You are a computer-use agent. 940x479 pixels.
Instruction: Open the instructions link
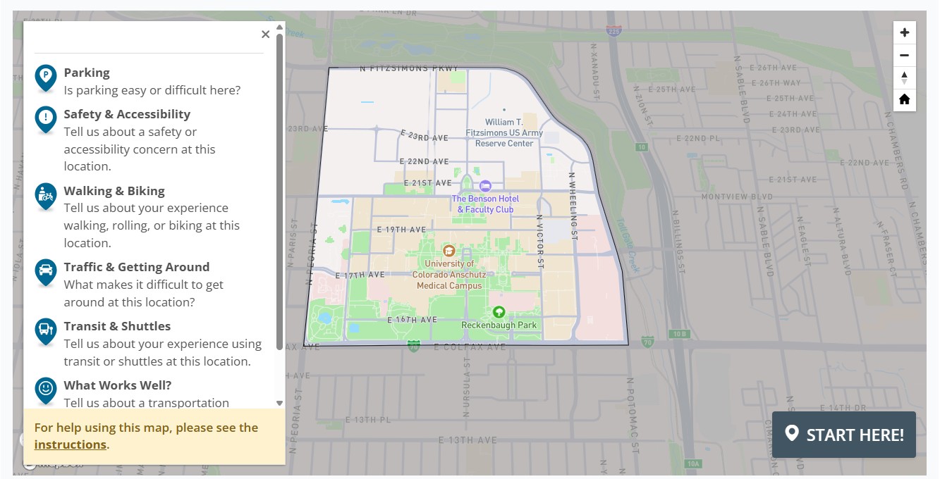(71, 444)
